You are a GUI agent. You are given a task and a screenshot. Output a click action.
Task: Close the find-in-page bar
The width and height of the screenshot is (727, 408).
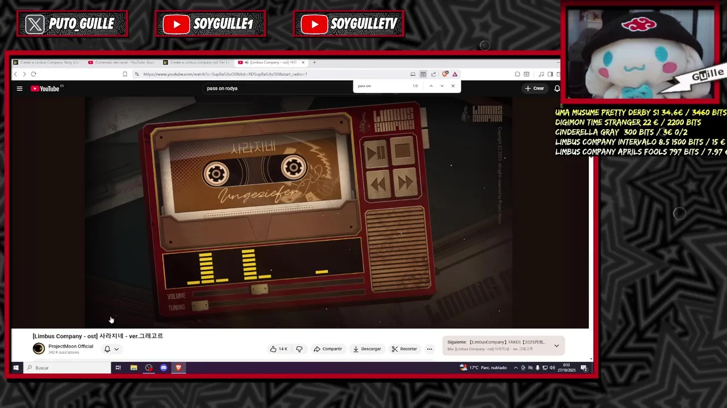coord(453,86)
